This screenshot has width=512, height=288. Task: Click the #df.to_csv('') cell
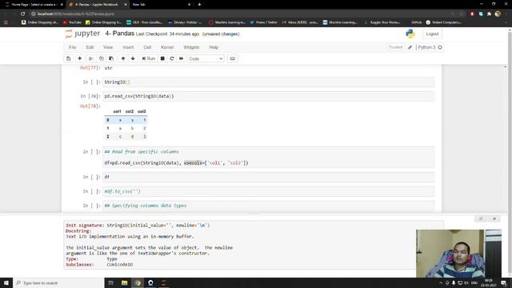pyautogui.click(x=269, y=191)
